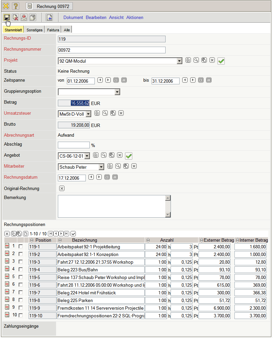The height and width of the screenshot is (338, 273).
Task: Select the checkbox for row 119-5 Reise
Action: pyautogui.click(x=21, y=277)
